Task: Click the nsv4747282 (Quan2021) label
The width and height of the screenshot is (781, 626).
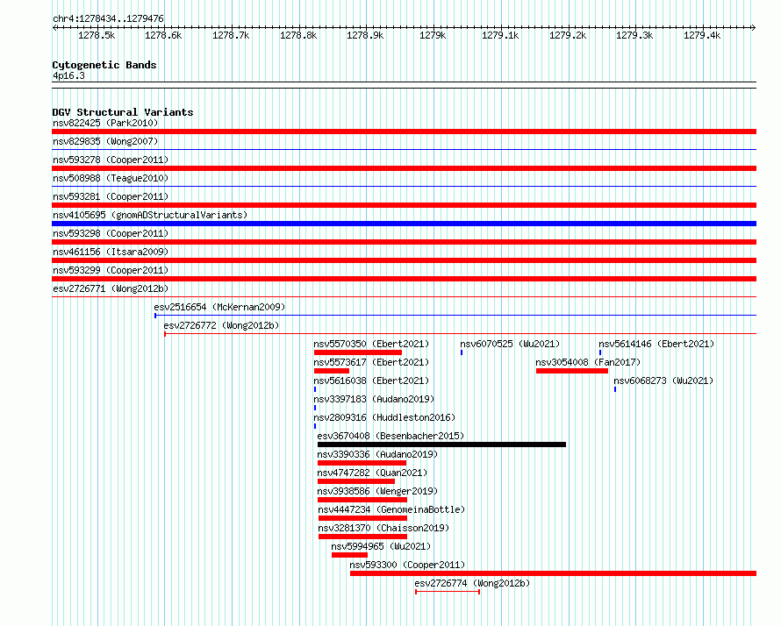Action: pos(372,473)
